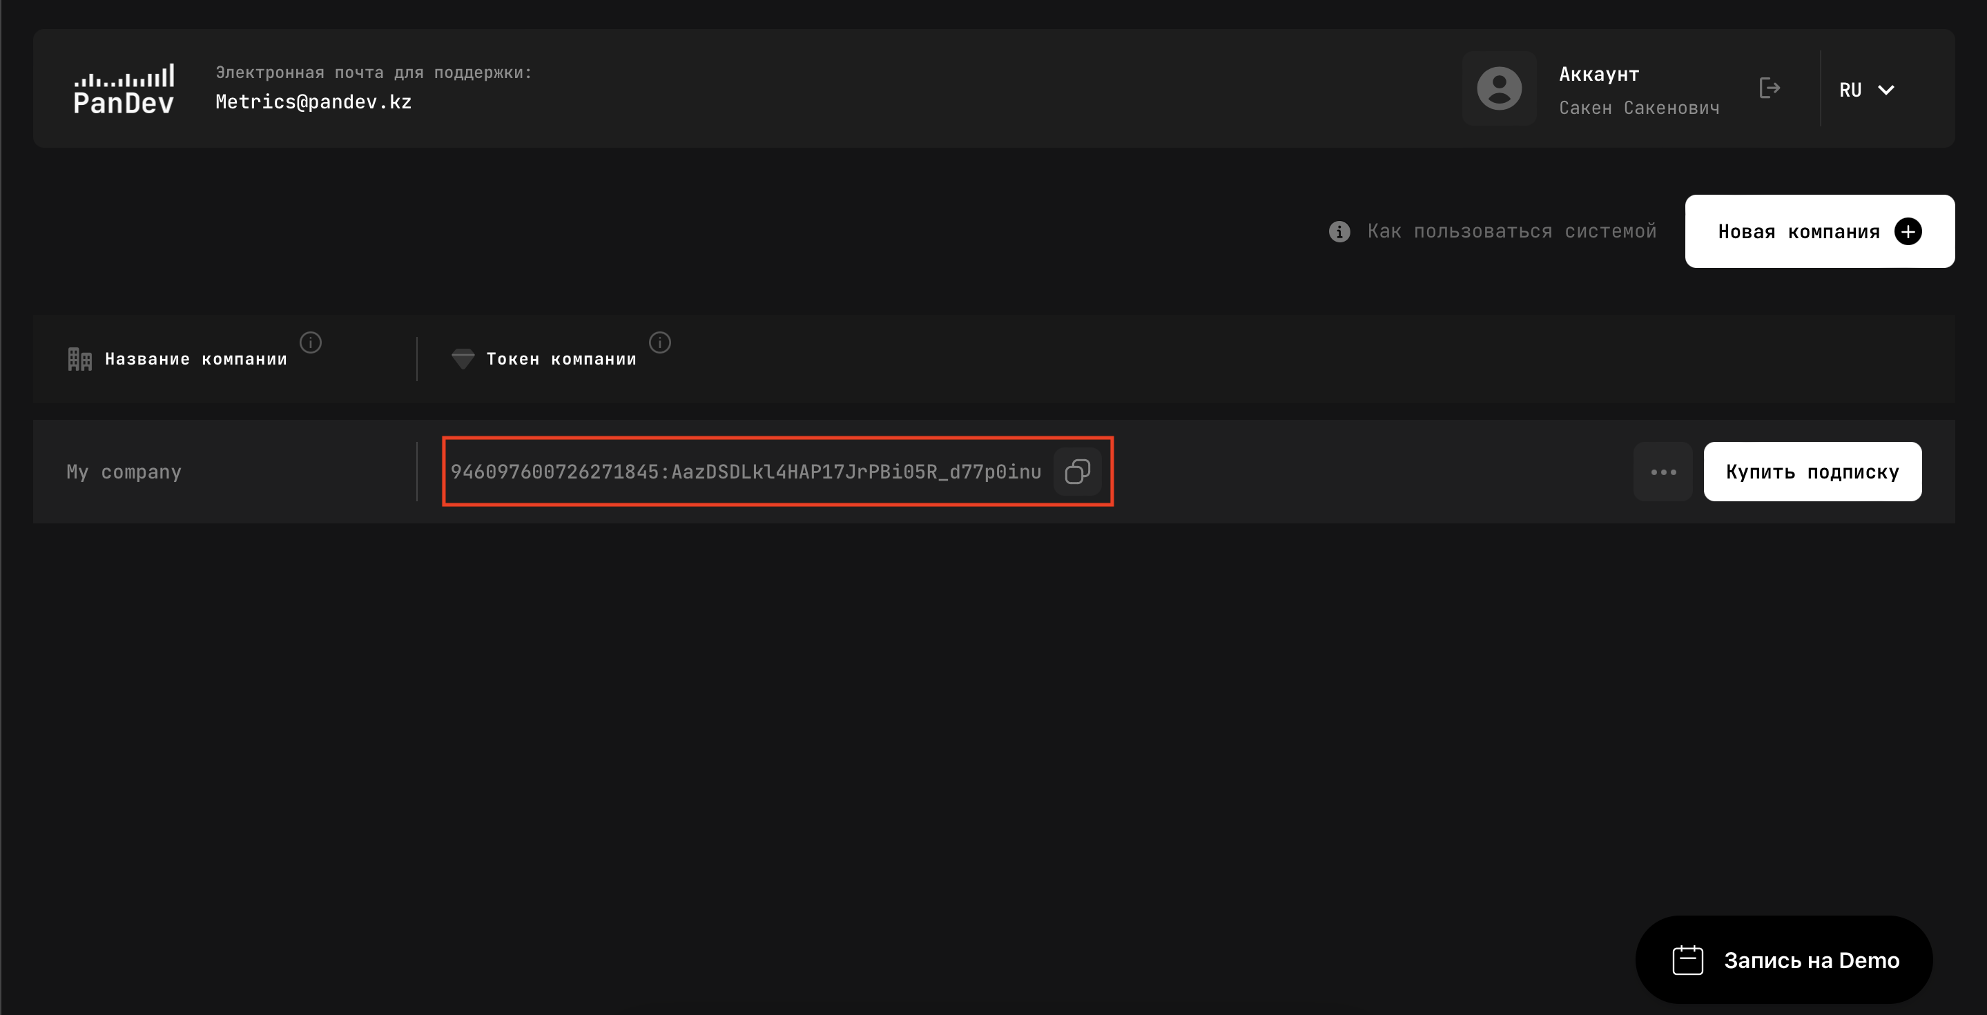The height and width of the screenshot is (1015, 1987).
Task: Open Как пользоваться системой
Action: [1511, 231]
